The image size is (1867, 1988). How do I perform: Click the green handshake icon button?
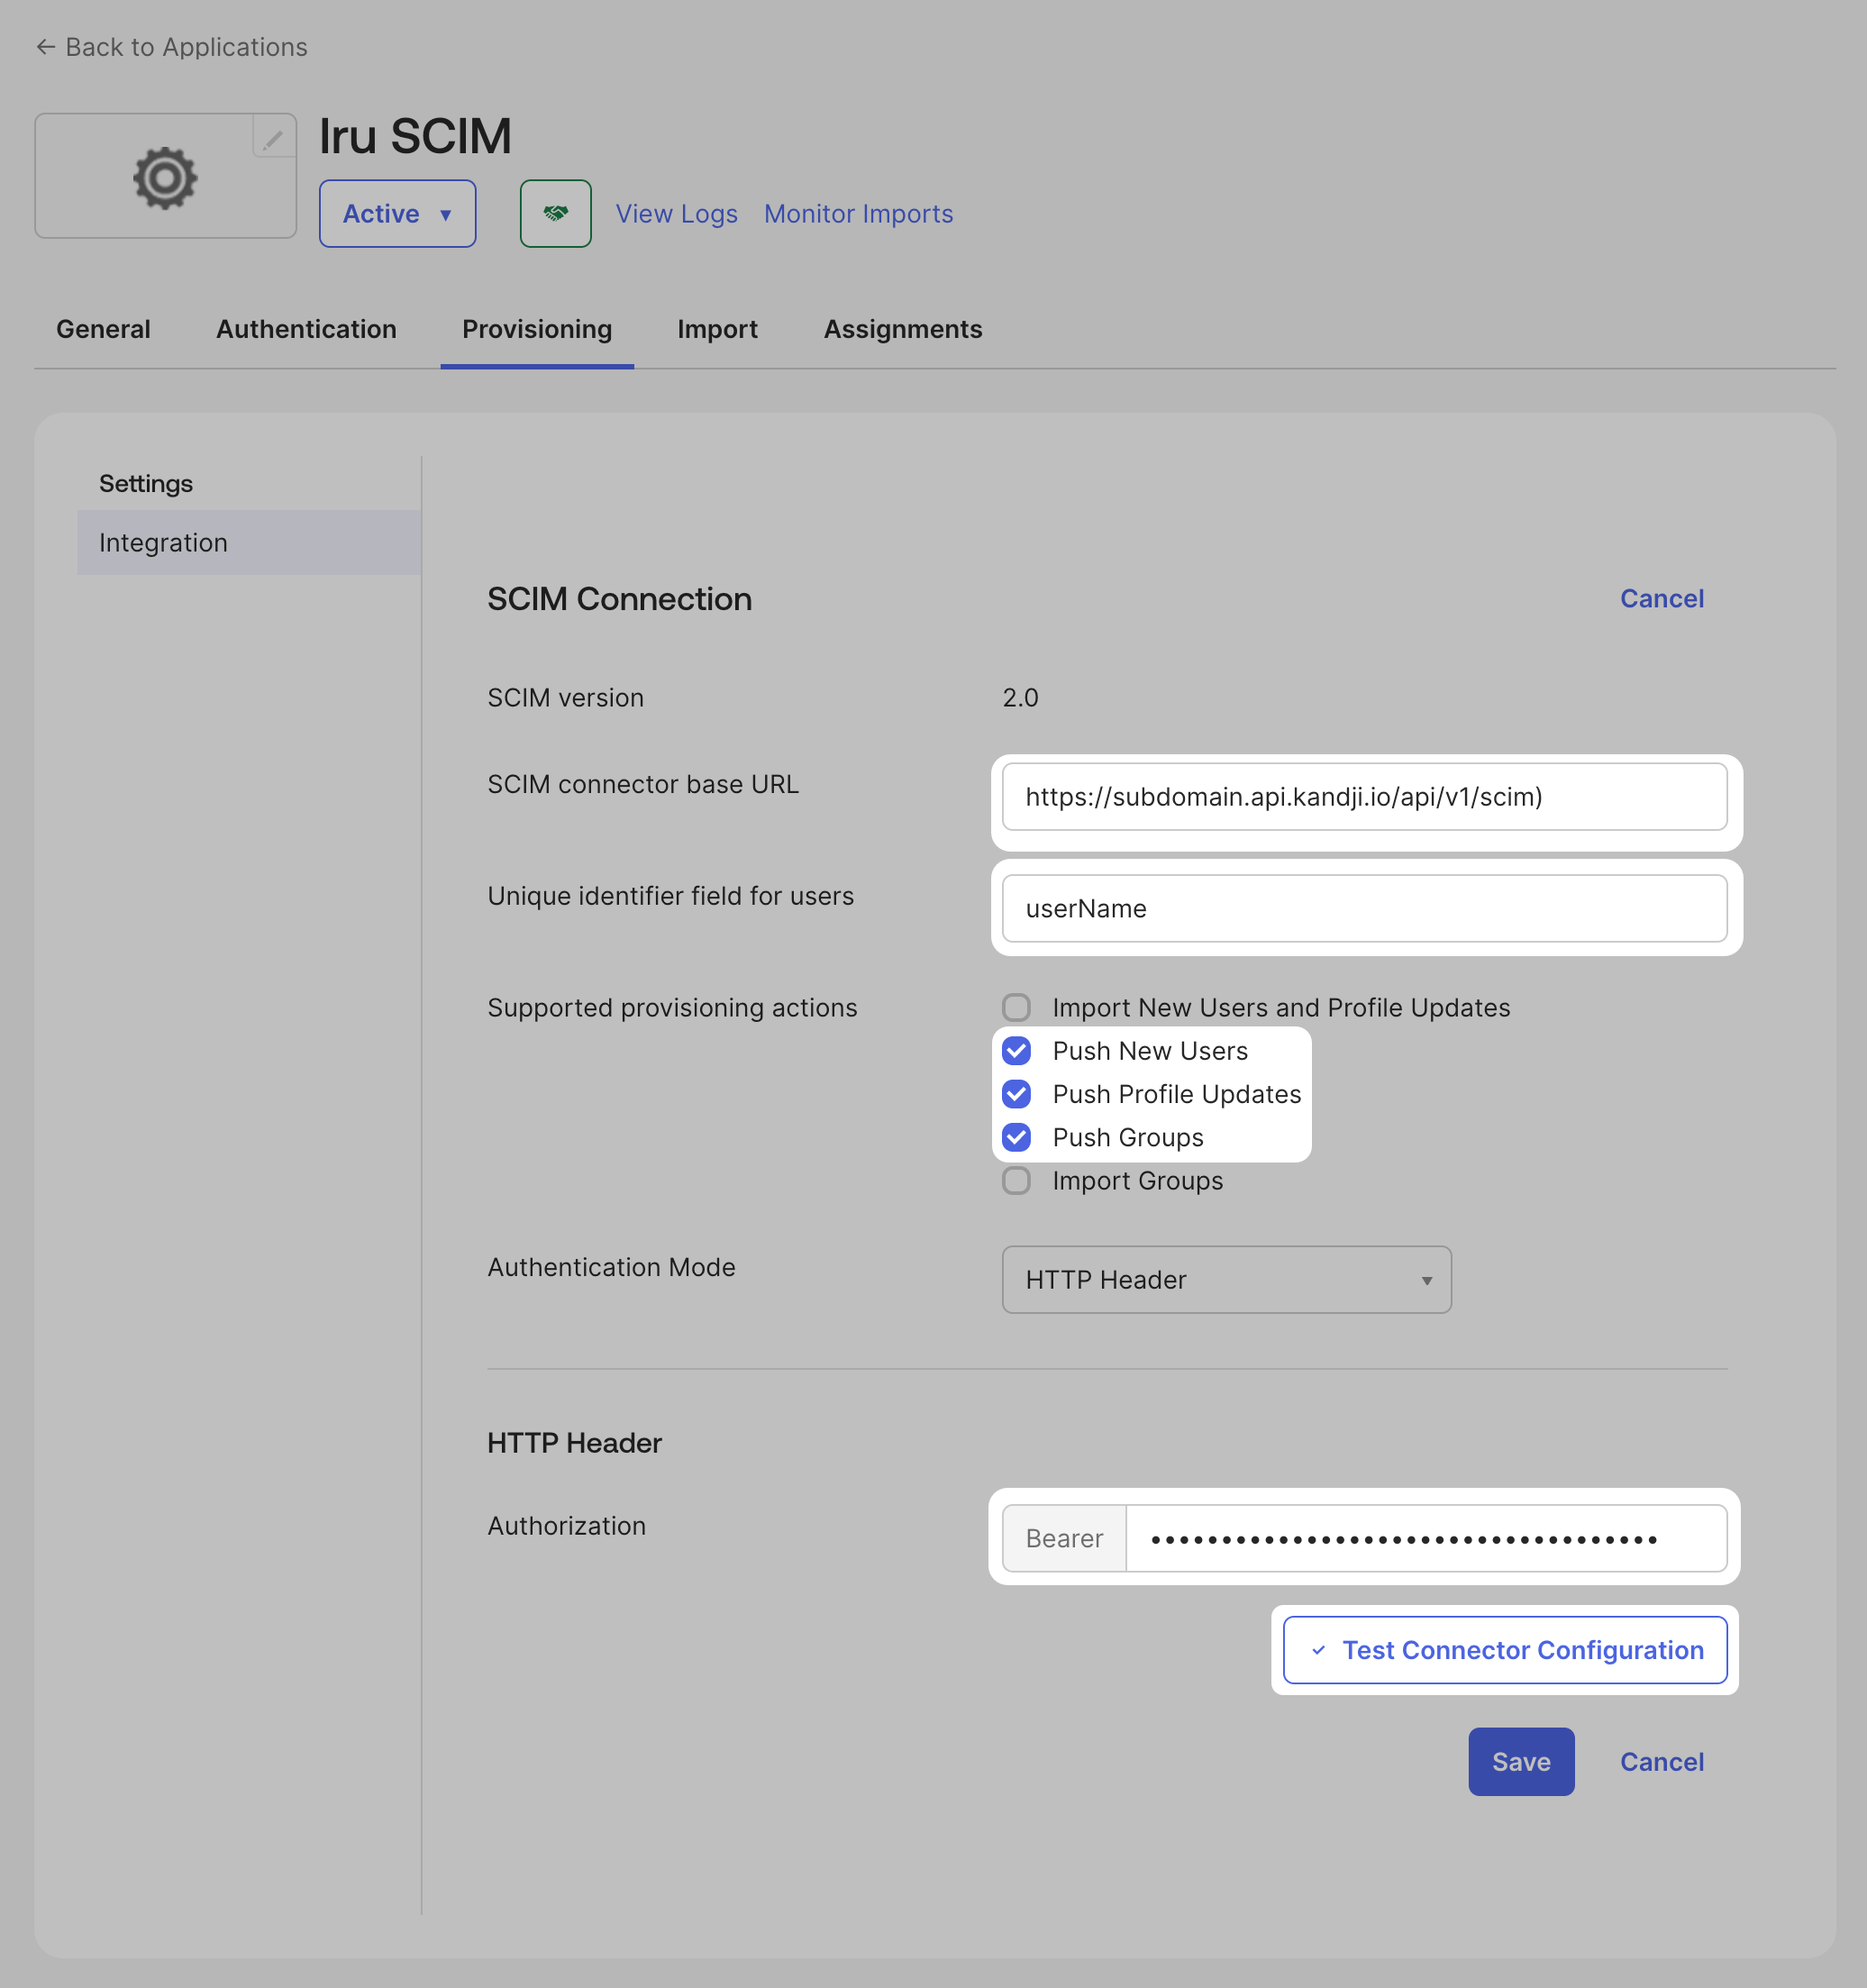pos(555,213)
